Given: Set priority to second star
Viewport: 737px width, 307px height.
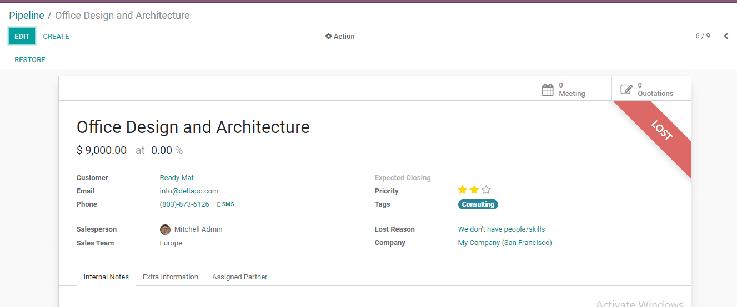Looking at the screenshot, I should [x=474, y=190].
